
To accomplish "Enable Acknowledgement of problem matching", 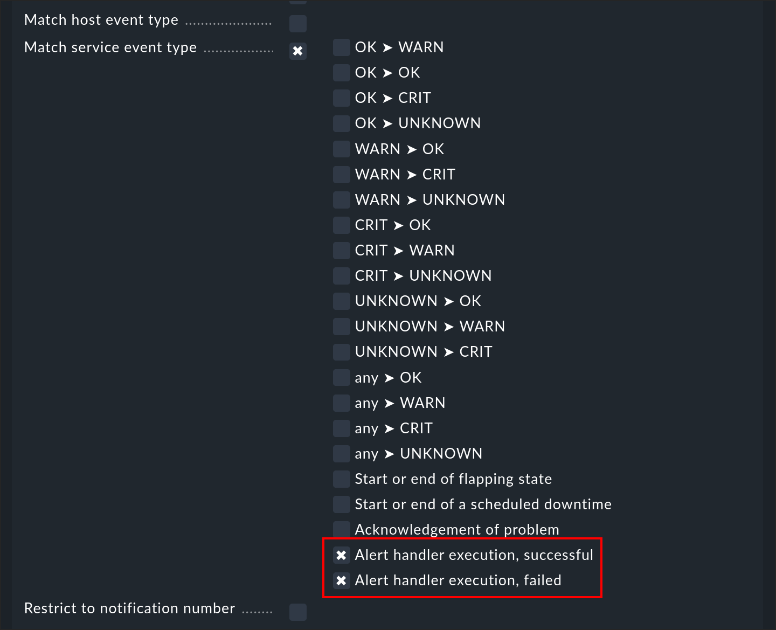I will click(x=341, y=529).
